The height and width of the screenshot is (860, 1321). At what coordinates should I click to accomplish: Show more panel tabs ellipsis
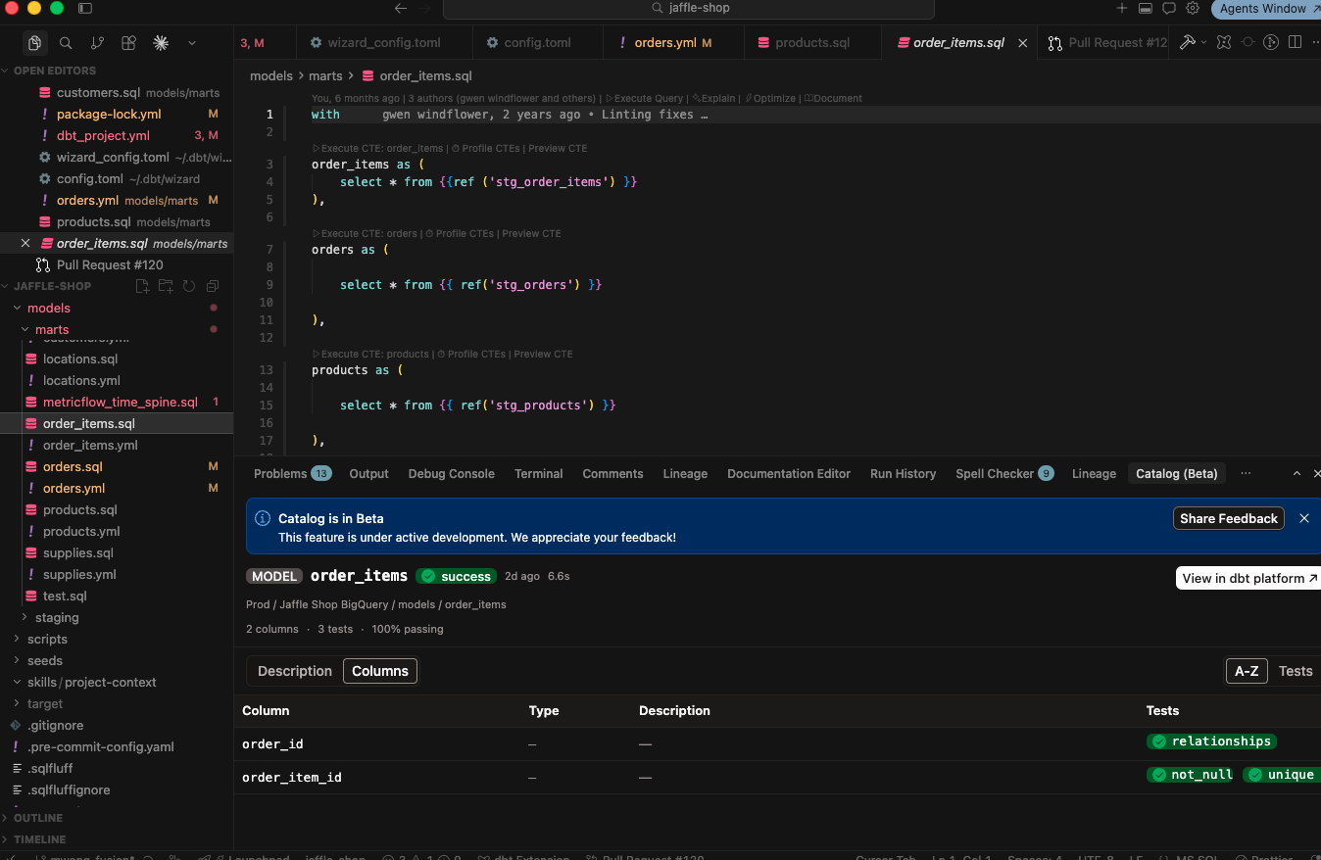[x=1246, y=473]
